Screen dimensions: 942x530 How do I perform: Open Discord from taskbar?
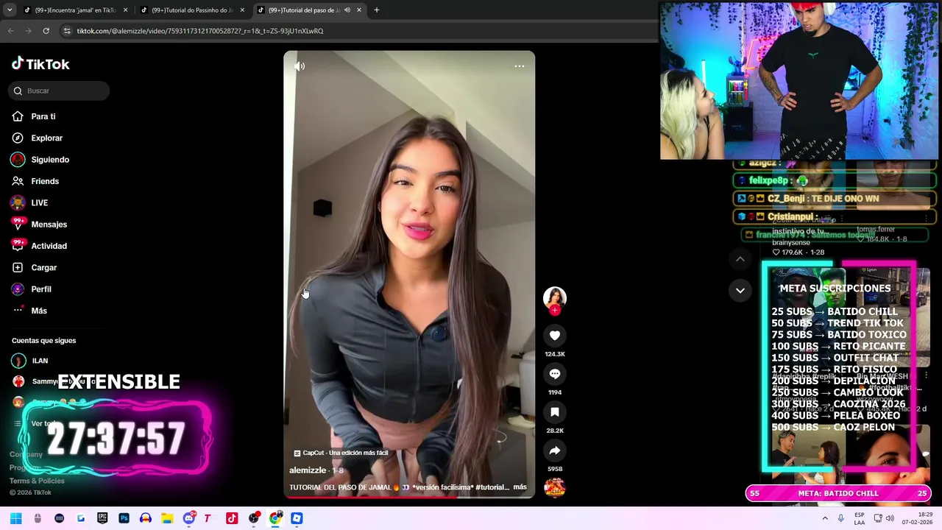click(x=189, y=518)
